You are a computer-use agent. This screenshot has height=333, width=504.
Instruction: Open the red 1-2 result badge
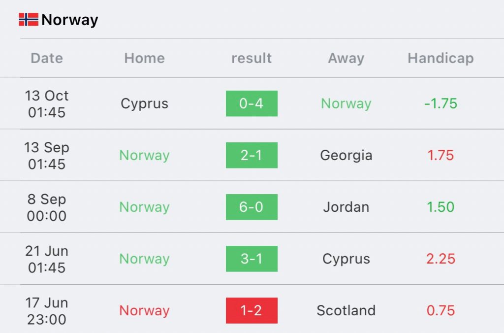(252, 310)
